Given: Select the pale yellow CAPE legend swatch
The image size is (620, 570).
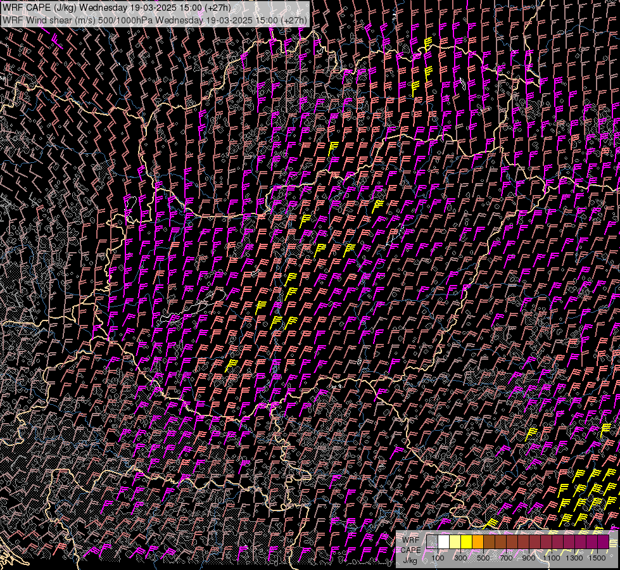Looking at the screenshot, I should 455,541.
